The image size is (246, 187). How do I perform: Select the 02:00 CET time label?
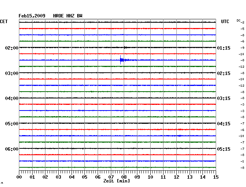pos(12,48)
